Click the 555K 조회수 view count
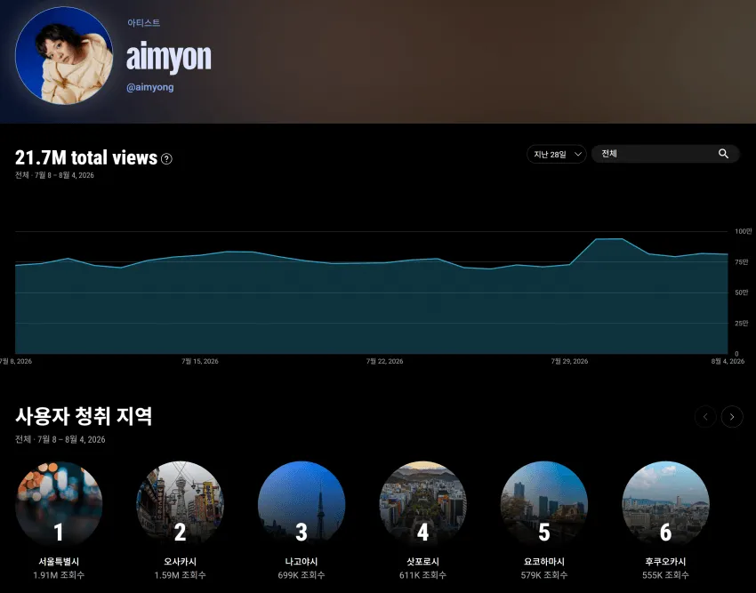 coord(666,575)
